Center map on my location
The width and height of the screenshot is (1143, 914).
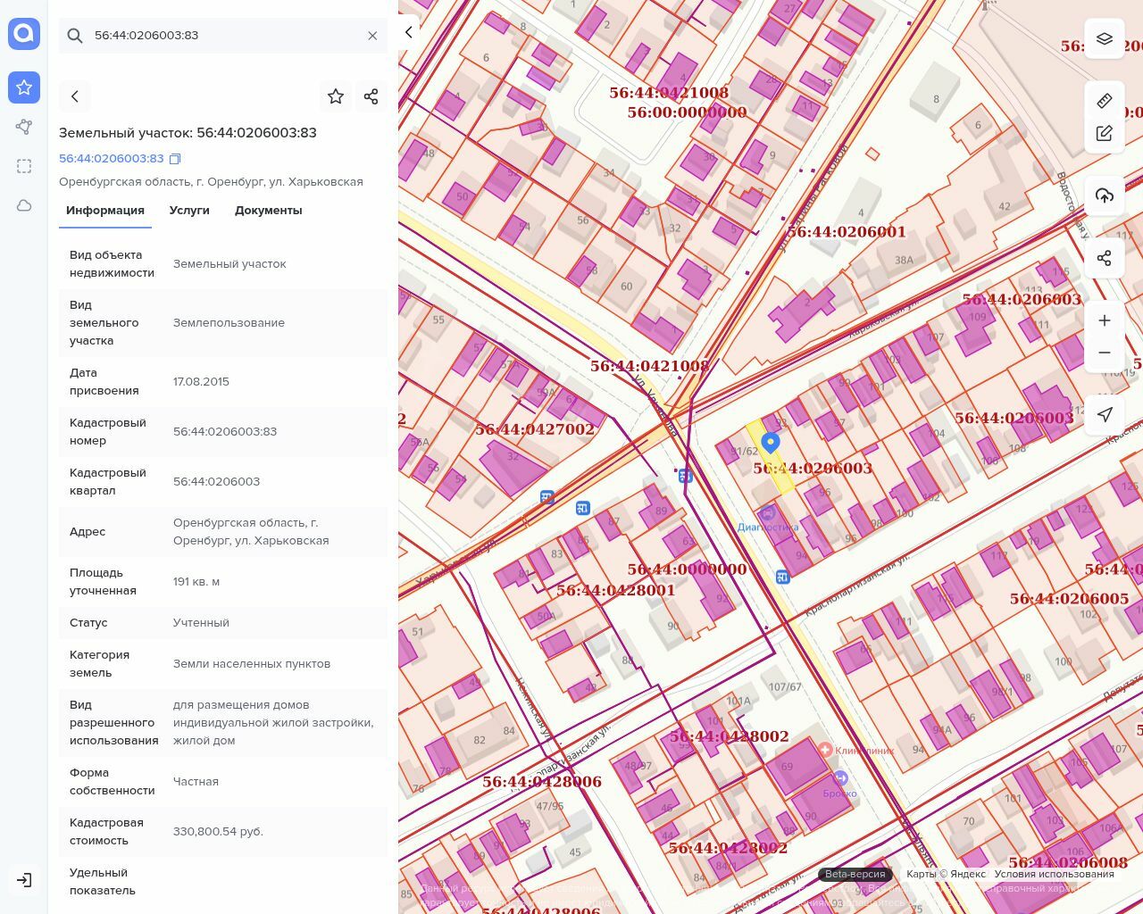click(1105, 414)
